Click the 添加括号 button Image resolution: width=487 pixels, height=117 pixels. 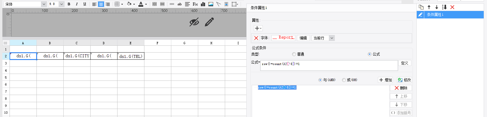point(401,113)
